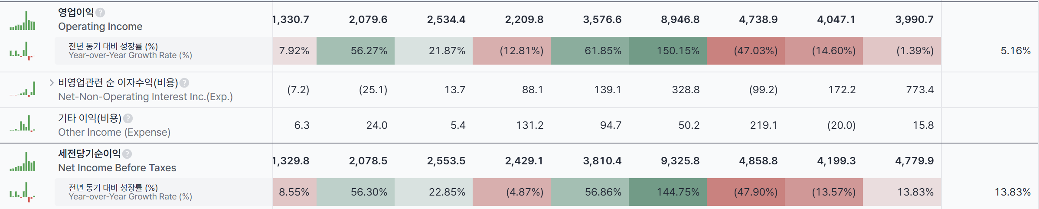1039x209 pixels.
Task: Open the Operating Income mini bar chart
Action: tap(23, 20)
